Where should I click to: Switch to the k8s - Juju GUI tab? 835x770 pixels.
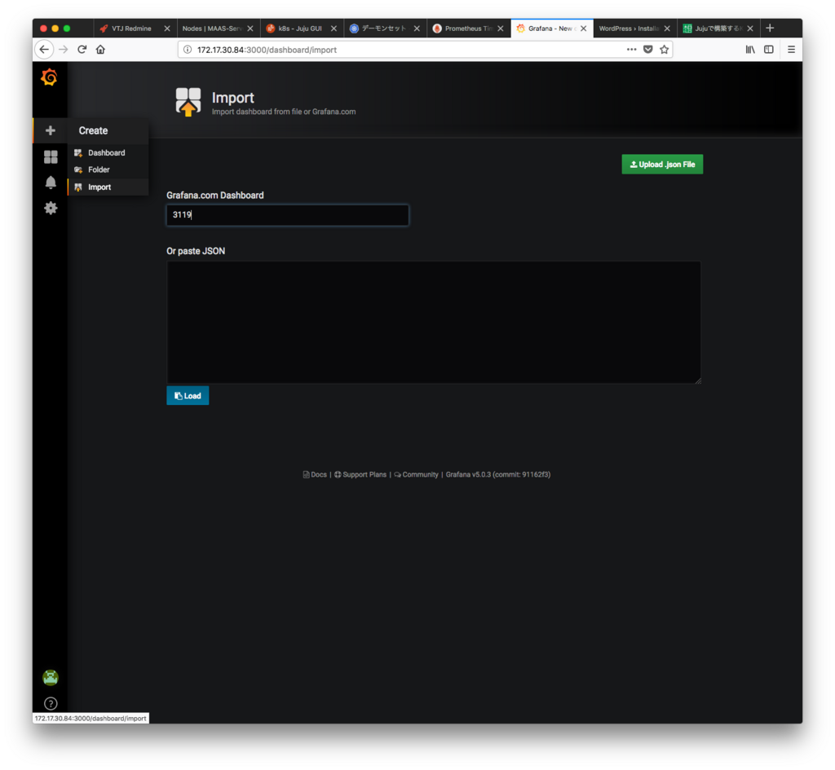(x=302, y=29)
